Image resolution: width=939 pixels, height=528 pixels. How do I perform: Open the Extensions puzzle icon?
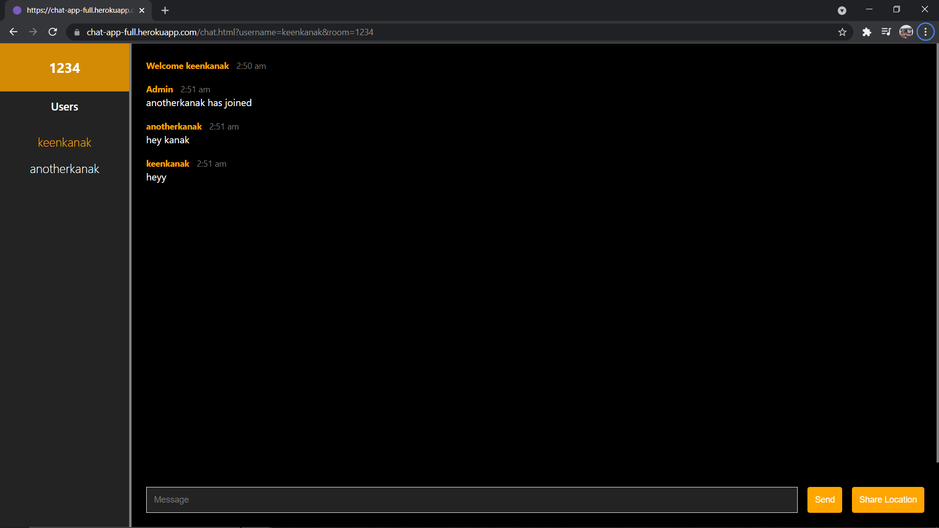point(867,32)
